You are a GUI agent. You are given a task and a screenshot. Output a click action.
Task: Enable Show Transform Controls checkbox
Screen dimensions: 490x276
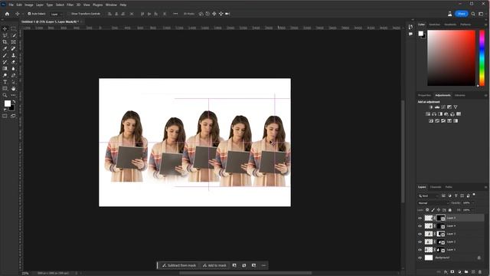69,14
